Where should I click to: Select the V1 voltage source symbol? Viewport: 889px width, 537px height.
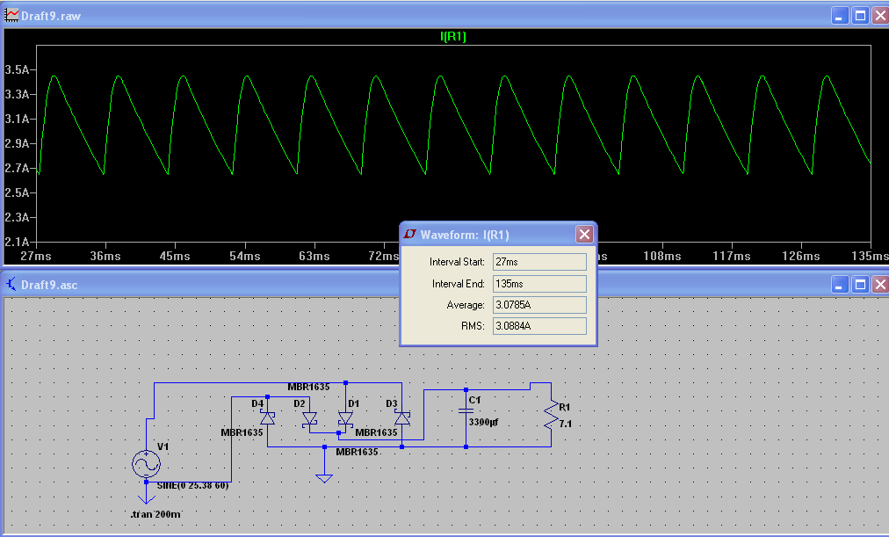147,464
